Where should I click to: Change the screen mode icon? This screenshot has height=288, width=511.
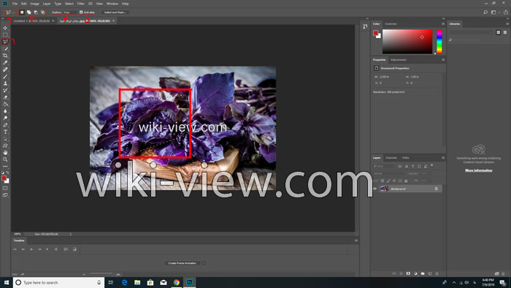5,195
